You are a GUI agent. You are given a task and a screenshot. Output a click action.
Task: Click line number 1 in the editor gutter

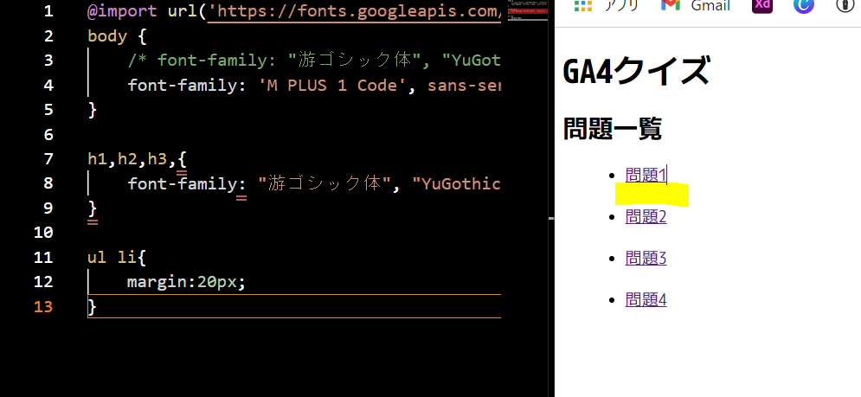coord(48,11)
